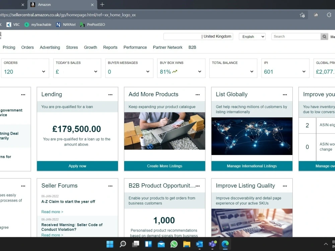
Task: Expand the Total Balance dropdown
Action: coord(252,72)
